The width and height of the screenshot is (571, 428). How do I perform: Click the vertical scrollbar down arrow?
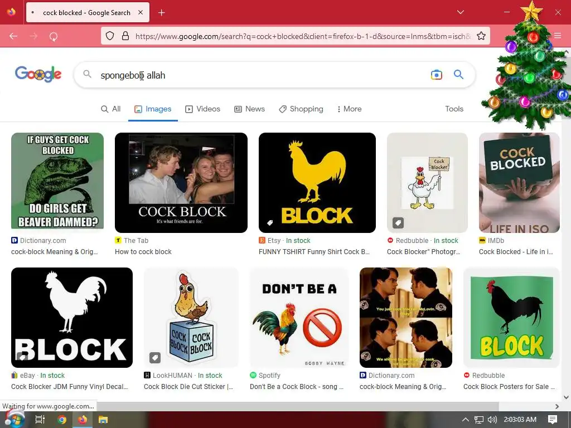566,397
